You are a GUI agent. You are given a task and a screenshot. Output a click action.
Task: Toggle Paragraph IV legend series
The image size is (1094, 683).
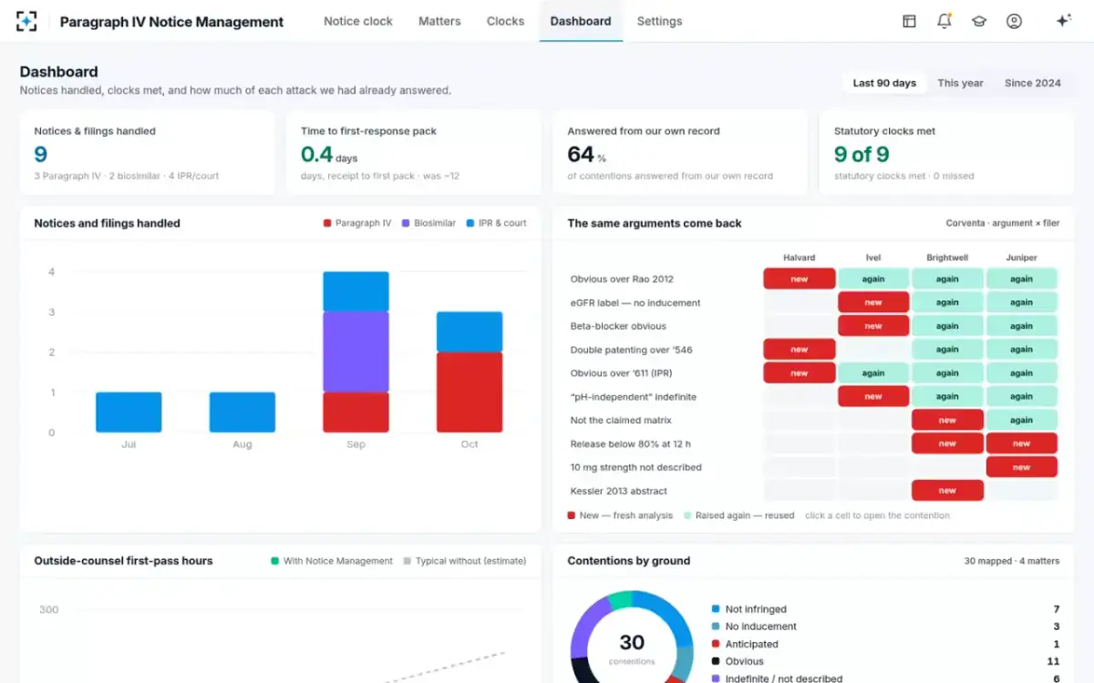pyautogui.click(x=356, y=223)
